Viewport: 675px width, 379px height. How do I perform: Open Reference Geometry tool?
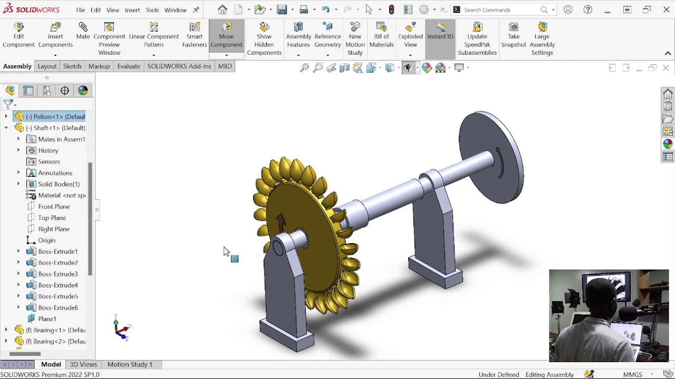pos(327,35)
